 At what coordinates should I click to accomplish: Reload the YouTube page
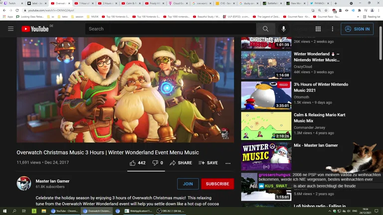pyautogui.click(x=17, y=10)
